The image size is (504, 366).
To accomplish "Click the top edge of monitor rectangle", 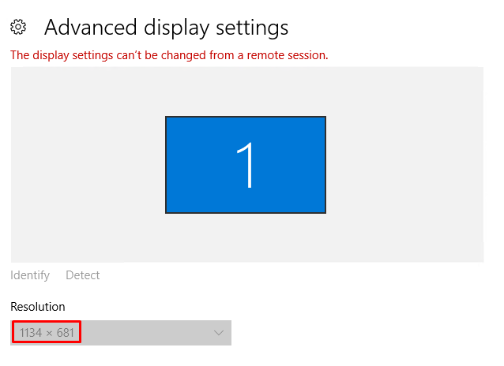I will pyautogui.click(x=246, y=117).
